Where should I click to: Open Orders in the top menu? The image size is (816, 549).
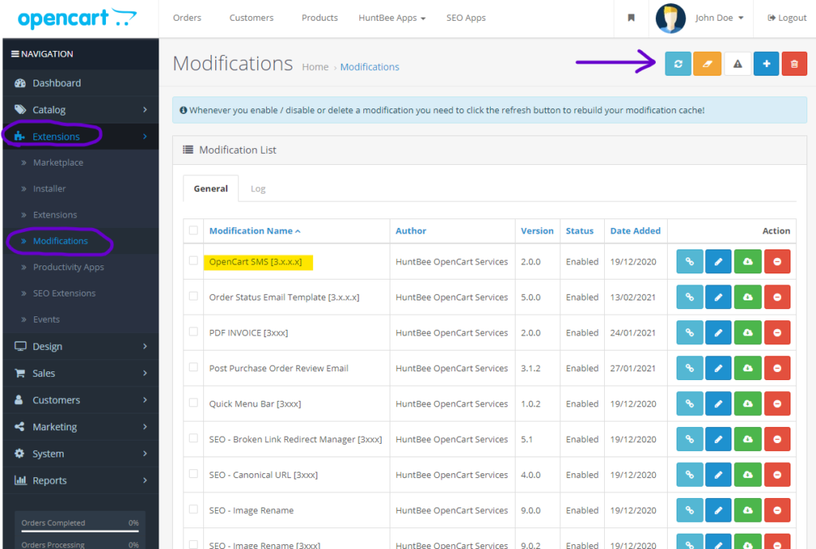186,18
